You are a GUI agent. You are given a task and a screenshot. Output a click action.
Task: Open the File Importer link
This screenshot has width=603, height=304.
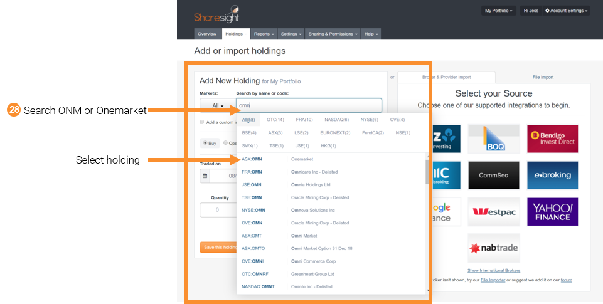(x=493, y=280)
